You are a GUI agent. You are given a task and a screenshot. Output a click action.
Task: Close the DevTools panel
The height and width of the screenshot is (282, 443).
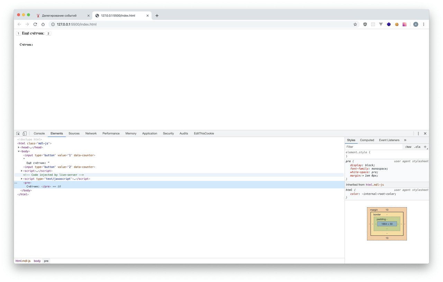click(425, 133)
